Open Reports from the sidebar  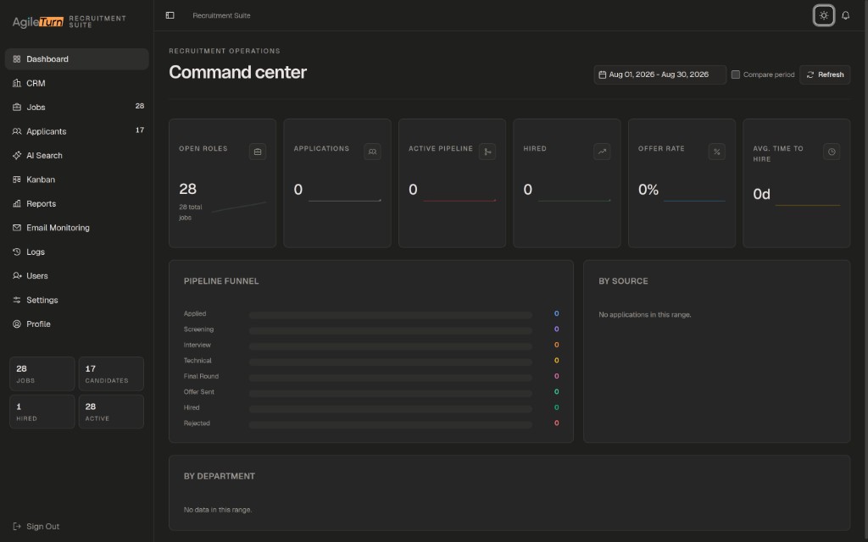[77, 203]
